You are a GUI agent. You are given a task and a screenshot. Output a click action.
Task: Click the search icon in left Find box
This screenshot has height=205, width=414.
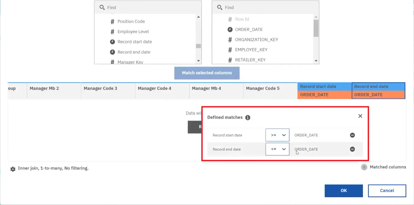(x=102, y=7)
